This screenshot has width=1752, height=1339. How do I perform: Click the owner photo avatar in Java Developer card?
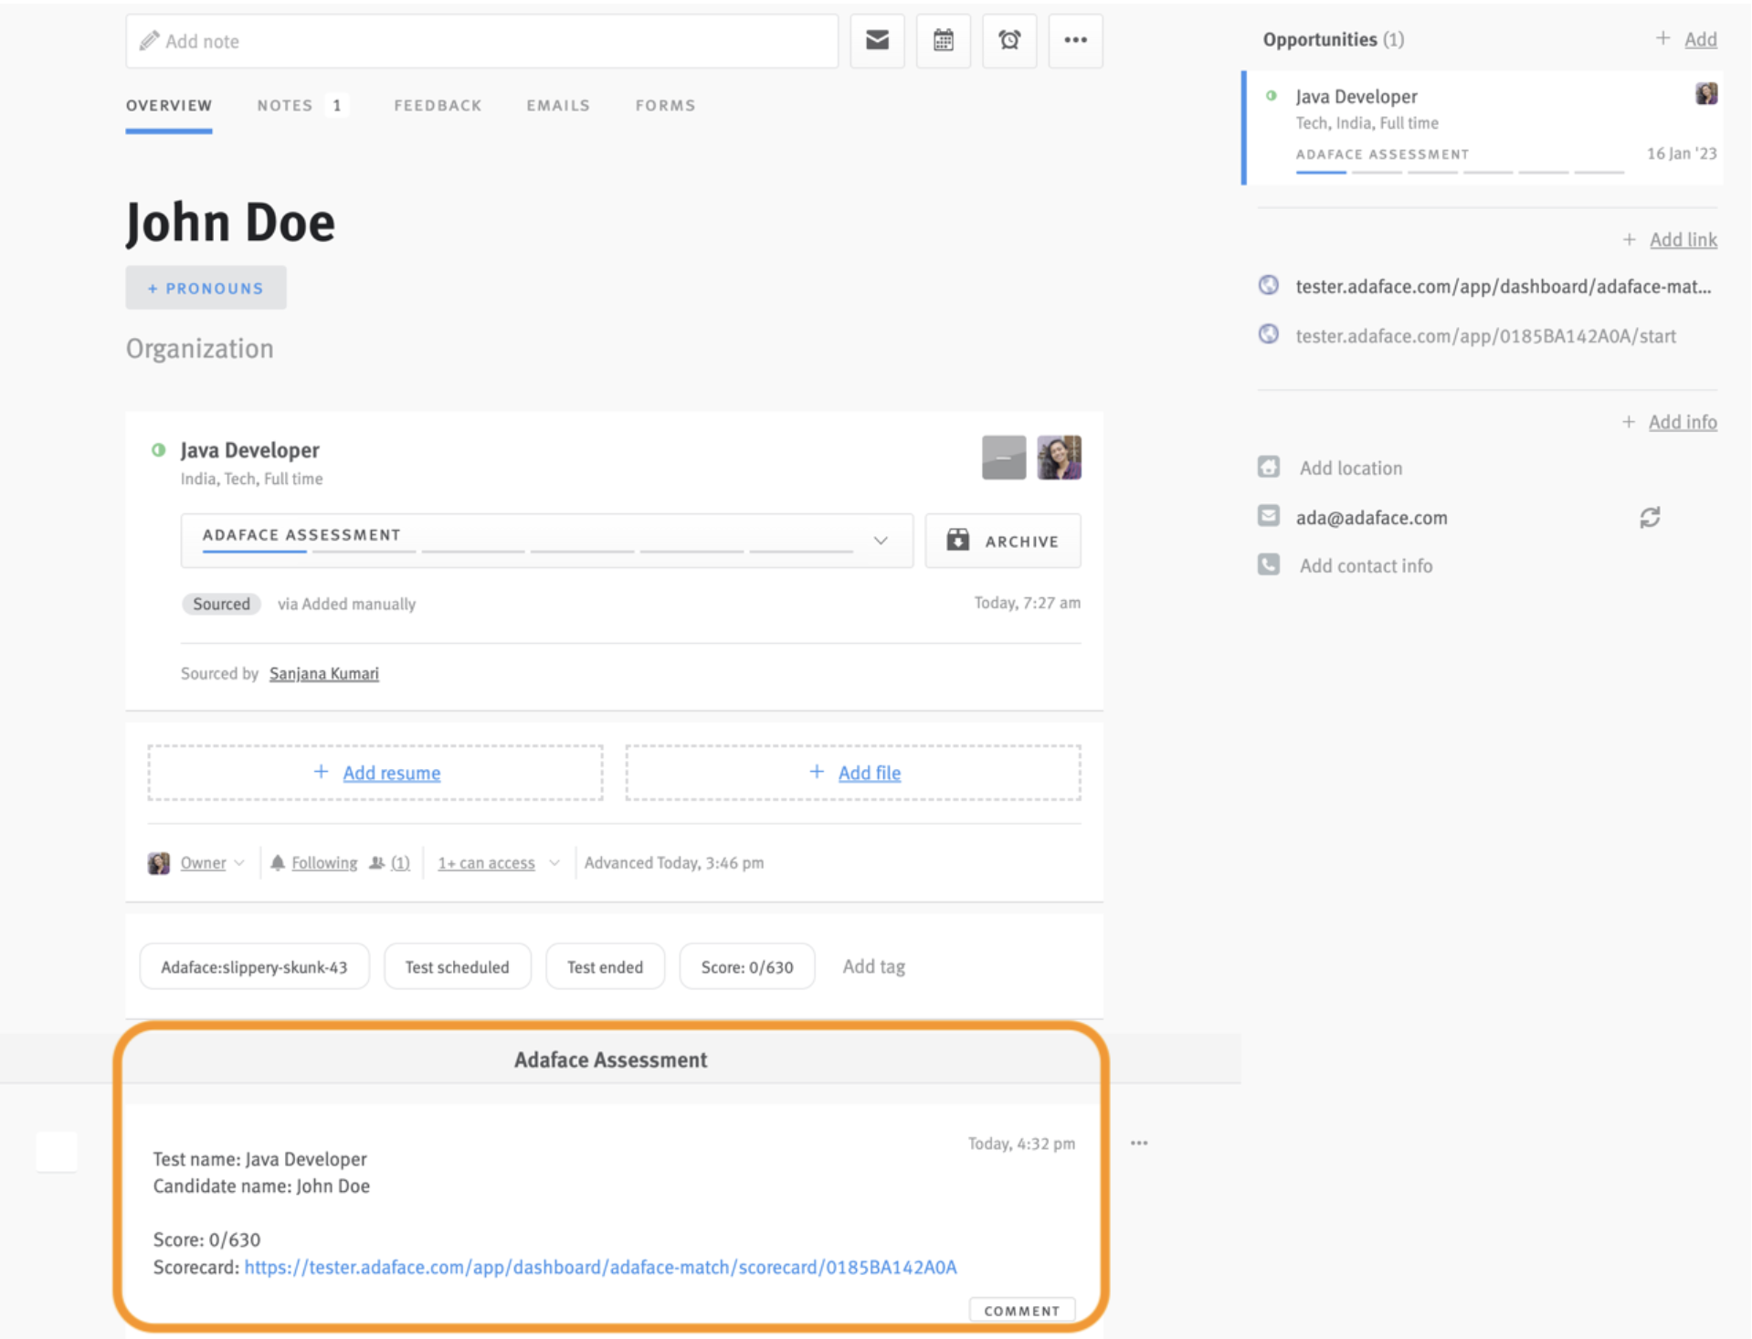coord(1059,457)
